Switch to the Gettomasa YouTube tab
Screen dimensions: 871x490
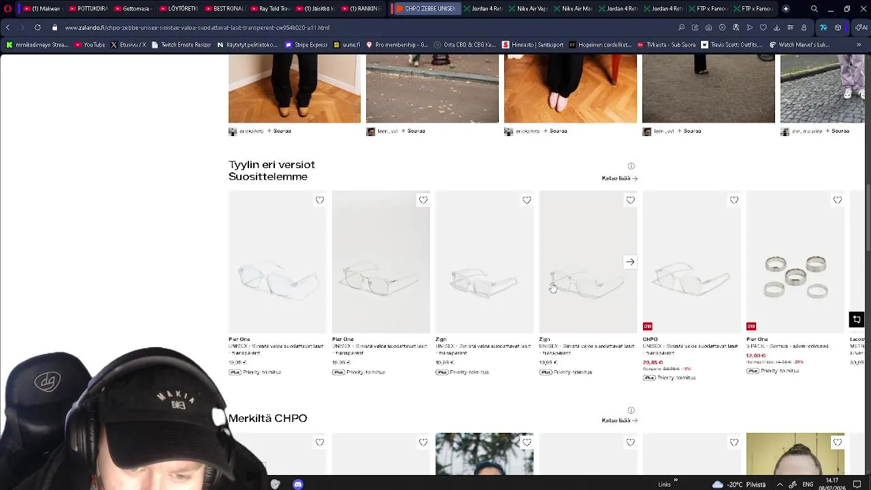(x=133, y=9)
